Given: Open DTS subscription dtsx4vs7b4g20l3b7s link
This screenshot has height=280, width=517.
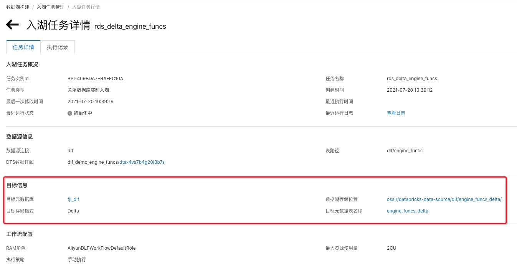Looking at the screenshot, I should click(x=142, y=162).
